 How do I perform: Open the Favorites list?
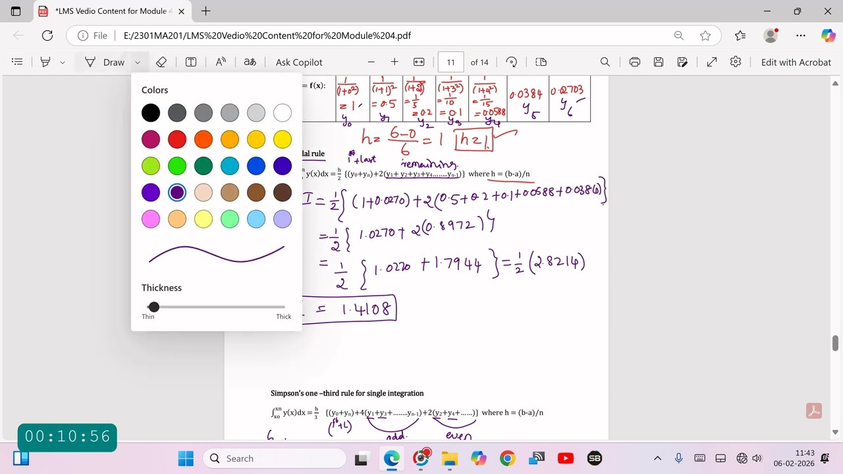pos(740,36)
